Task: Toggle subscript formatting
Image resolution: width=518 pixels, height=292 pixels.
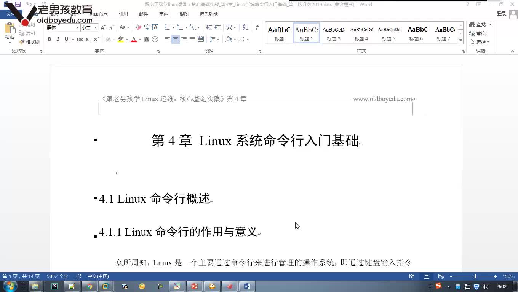Action: tap(88, 39)
